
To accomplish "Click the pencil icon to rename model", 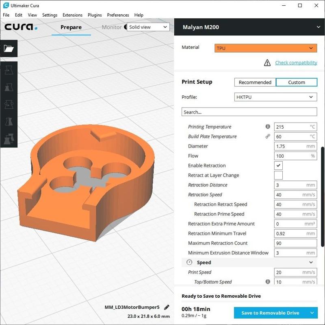I will tap(167, 307).
